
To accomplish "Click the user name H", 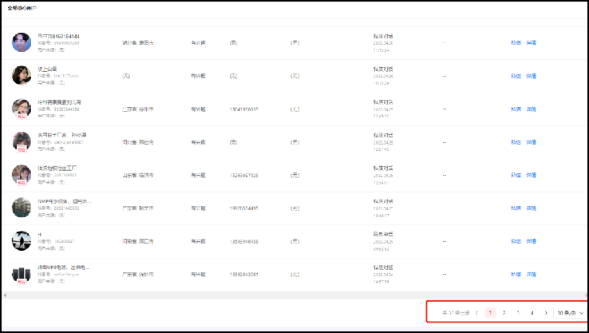I will (39, 235).
